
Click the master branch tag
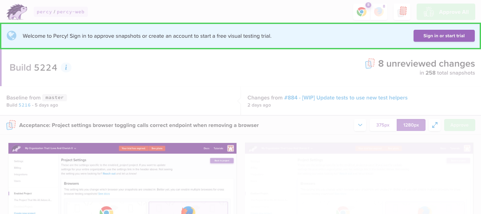point(54,98)
